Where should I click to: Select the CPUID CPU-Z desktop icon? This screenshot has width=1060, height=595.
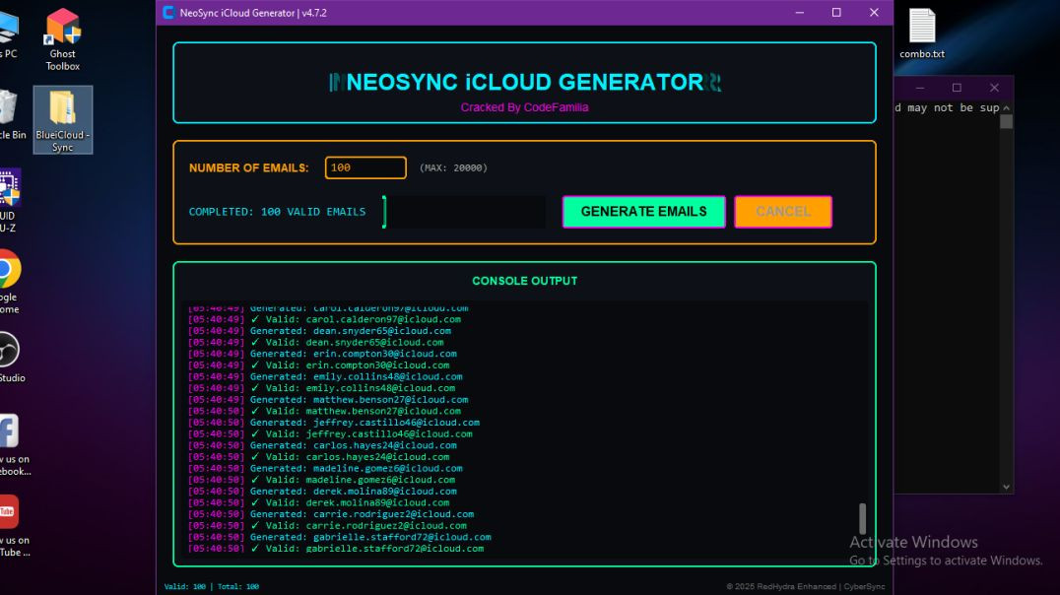10,201
